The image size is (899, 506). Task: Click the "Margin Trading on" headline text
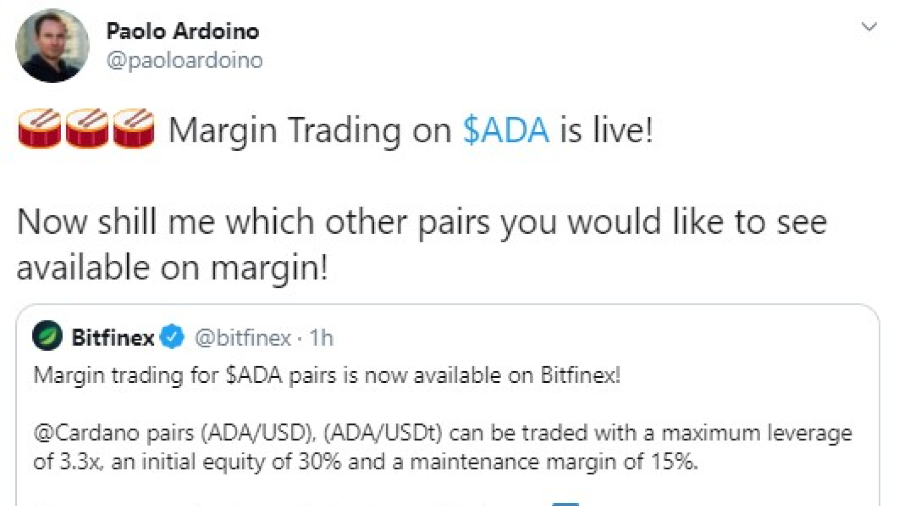pos(310,130)
